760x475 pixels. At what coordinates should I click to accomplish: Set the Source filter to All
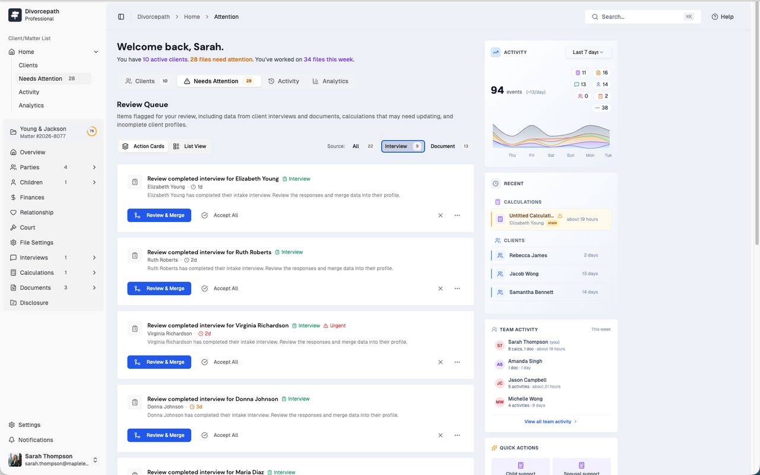click(363, 146)
